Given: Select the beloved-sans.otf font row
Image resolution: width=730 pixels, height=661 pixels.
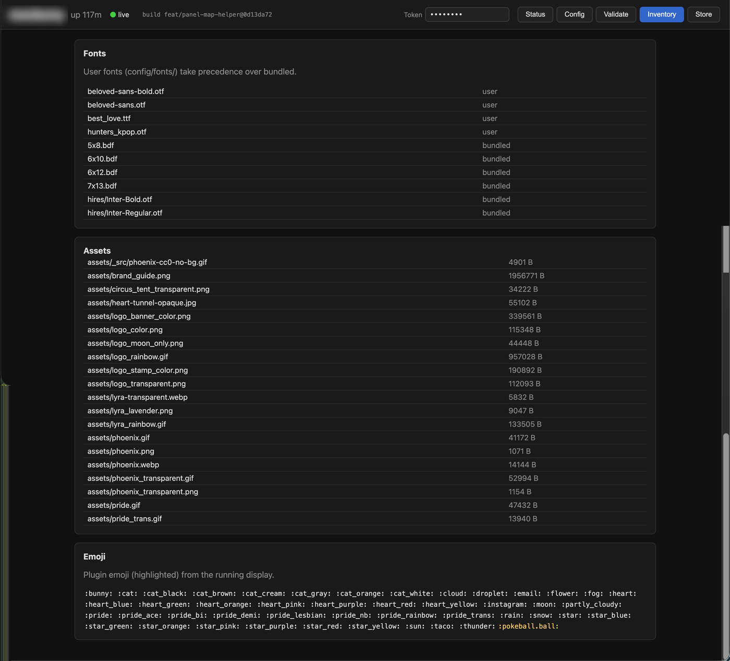Looking at the screenshot, I should 365,105.
